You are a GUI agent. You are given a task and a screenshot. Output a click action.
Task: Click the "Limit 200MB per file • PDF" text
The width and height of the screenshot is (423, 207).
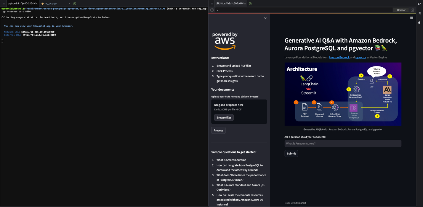pos(228,110)
